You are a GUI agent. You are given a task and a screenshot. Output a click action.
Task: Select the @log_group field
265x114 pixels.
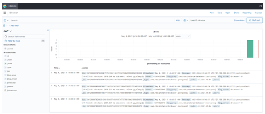pos(12,75)
